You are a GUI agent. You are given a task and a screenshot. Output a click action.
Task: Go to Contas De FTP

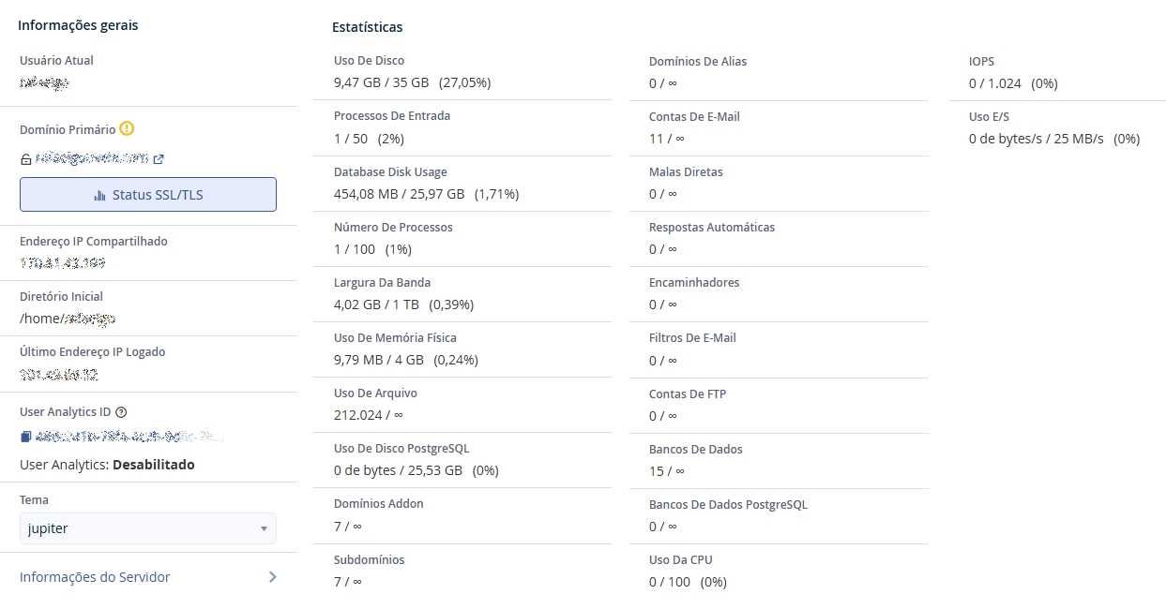point(688,394)
